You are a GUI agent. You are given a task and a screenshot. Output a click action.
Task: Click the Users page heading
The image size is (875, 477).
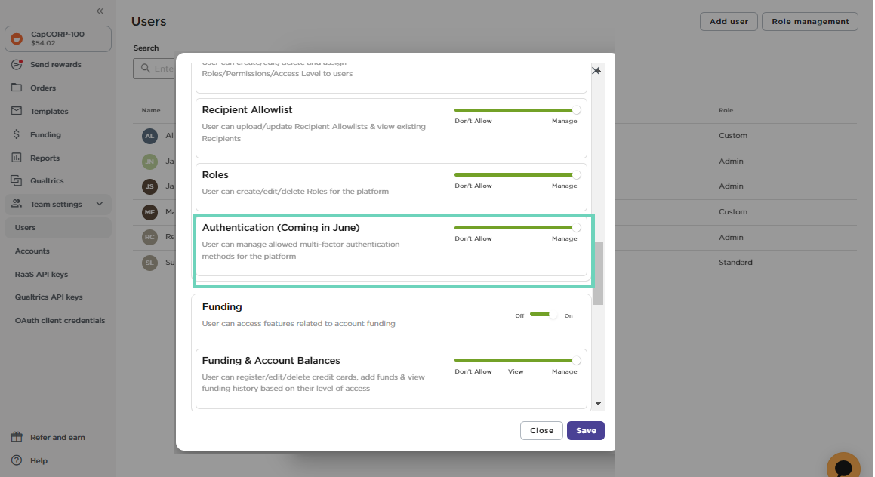[149, 21]
